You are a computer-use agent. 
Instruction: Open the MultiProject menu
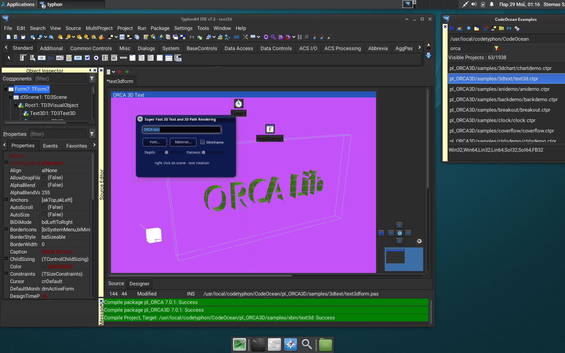click(x=99, y=28)
